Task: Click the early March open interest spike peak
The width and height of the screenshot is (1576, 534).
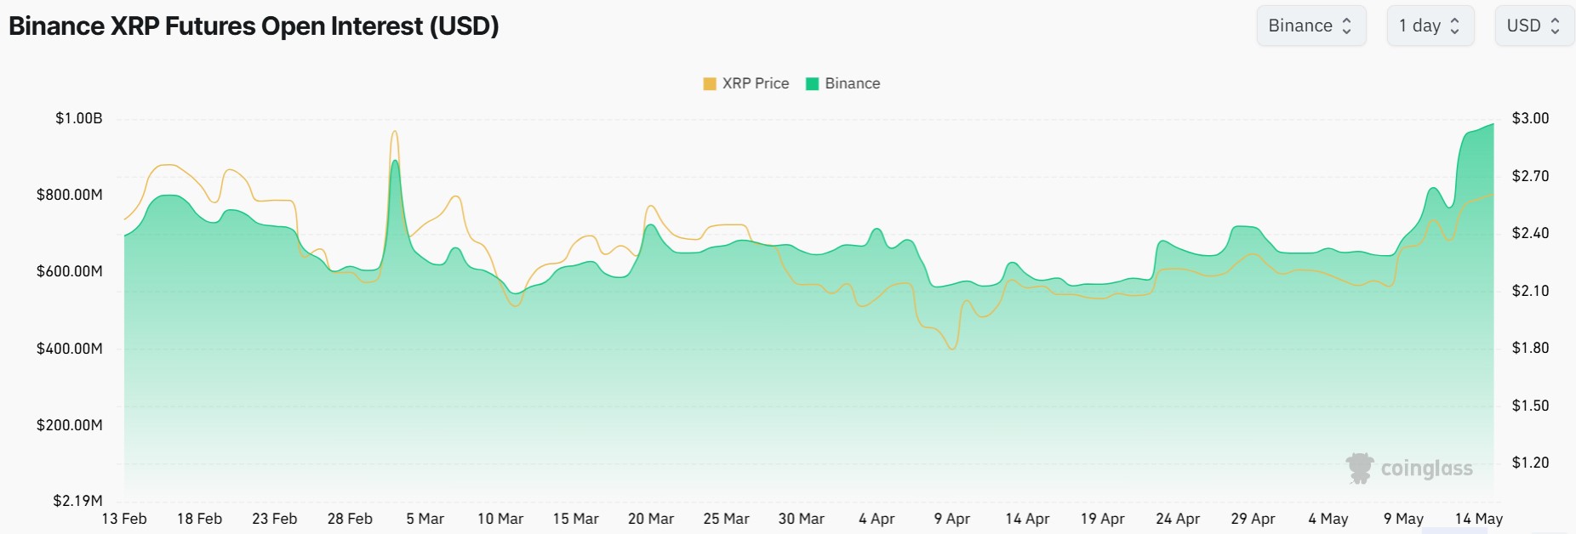Action: (395, 161)
